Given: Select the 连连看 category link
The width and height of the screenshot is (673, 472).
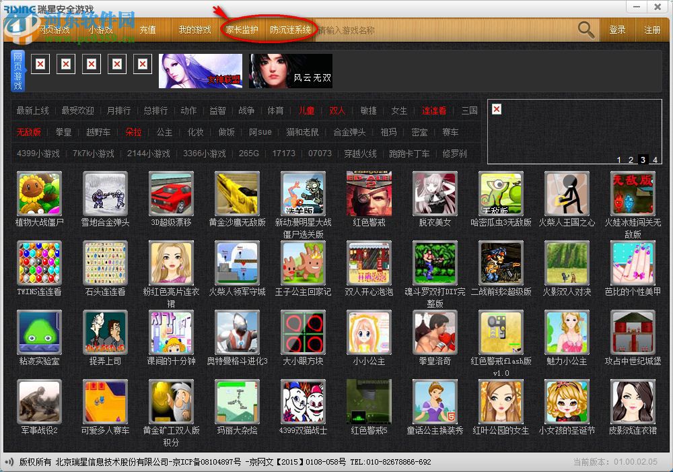Looking at the screenshot, I should point(434,110).
